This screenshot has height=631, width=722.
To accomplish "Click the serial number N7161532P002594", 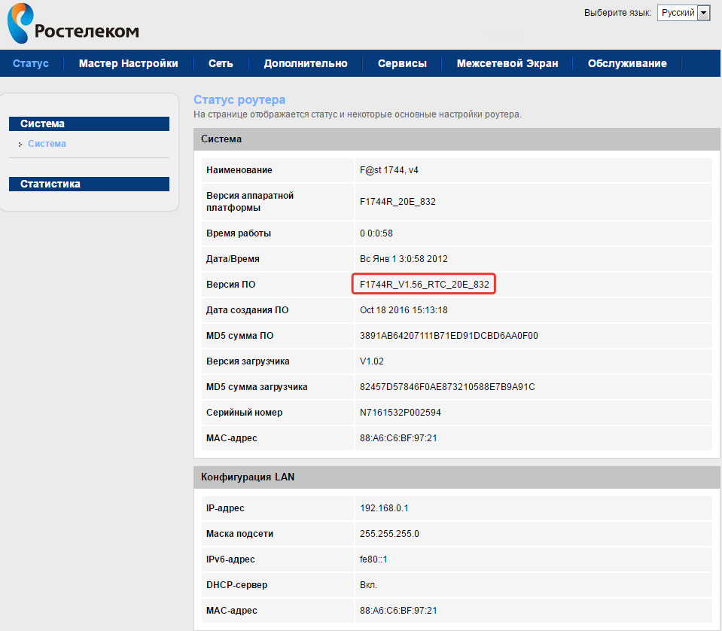I will [400, 413].
